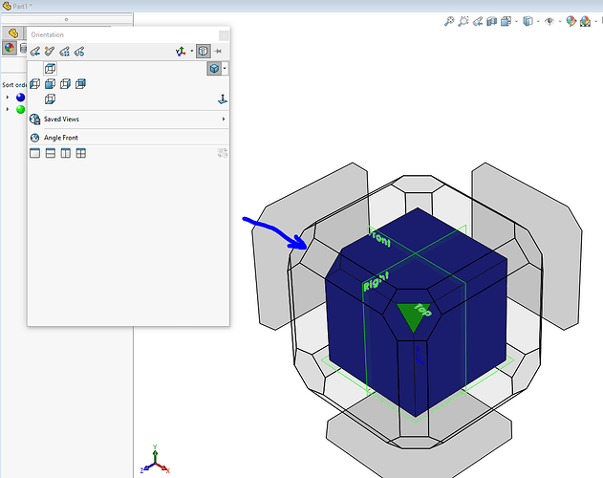The image size is (603, 478).
Task: Select the Top view cube icon
Action: click(50, 69)
